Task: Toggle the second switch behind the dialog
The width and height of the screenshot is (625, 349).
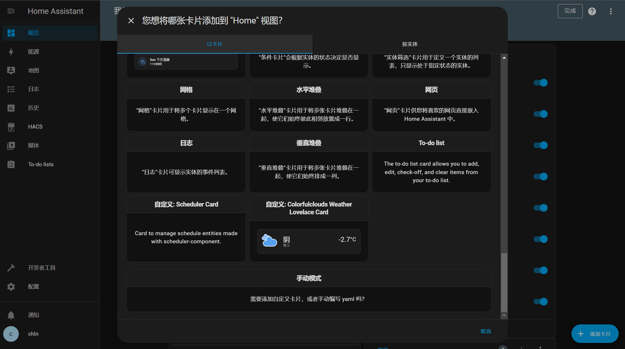Action: tap(541, 114)
